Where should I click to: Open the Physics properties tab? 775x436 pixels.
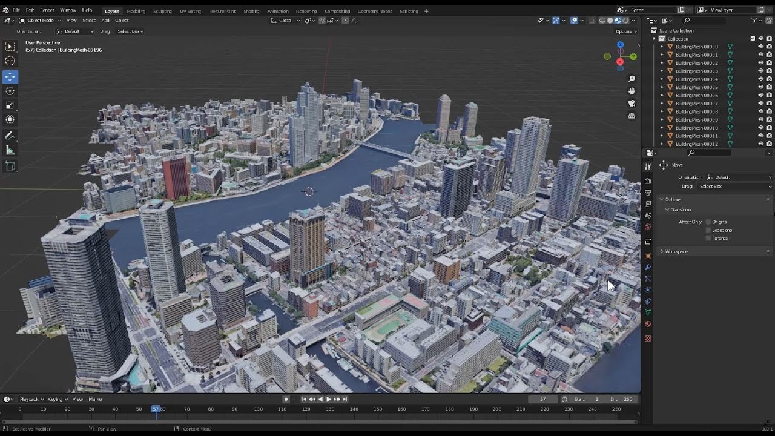[648, 290]
